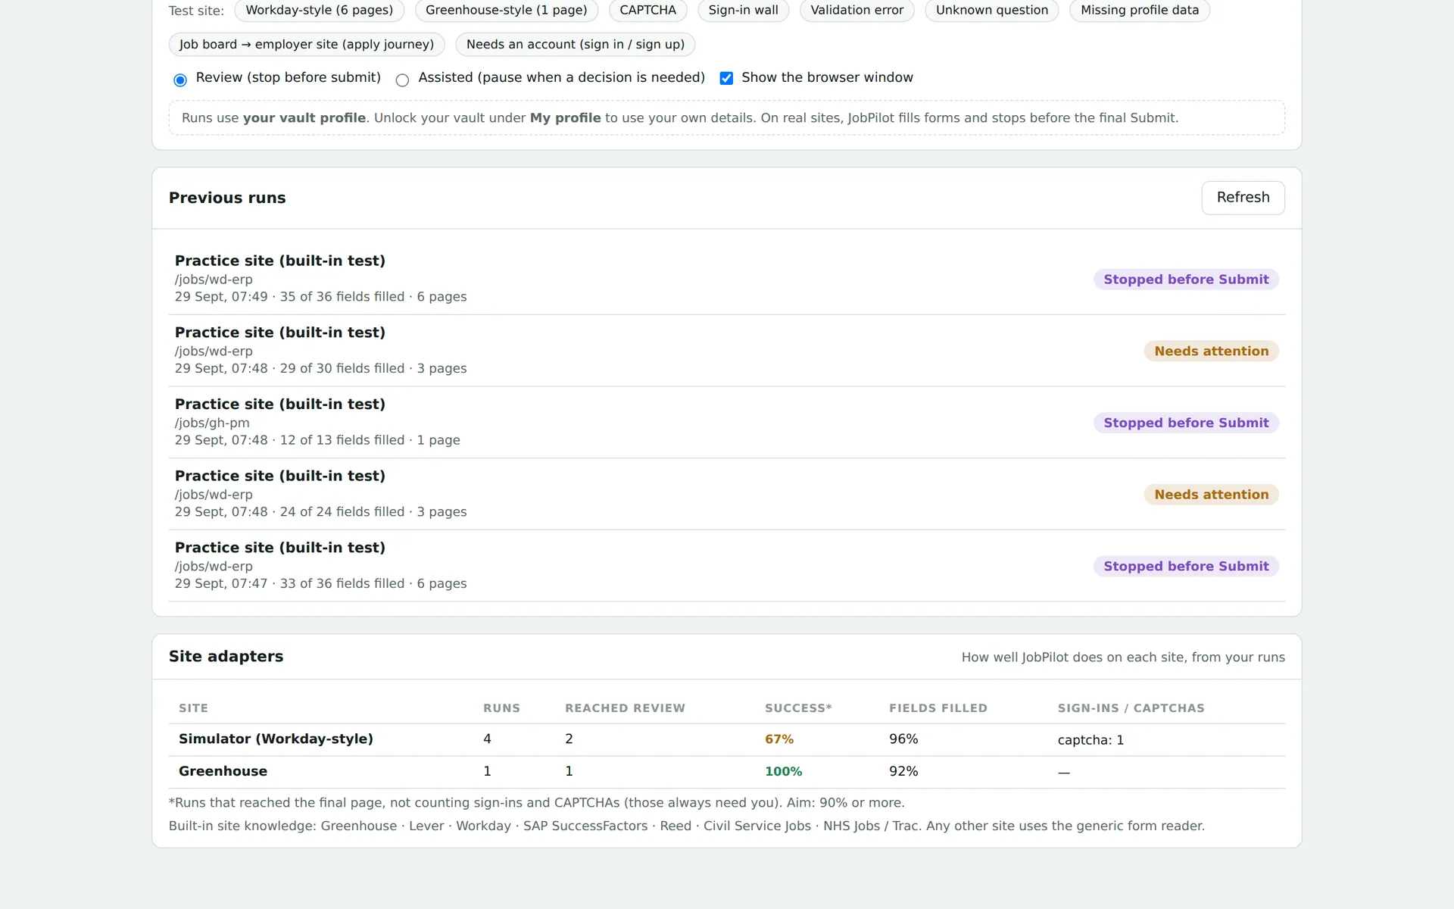Screen dimensions: 1454x909
Task: Click Needs attention badge on 24 of 24 run
Action: [x=1211, y=495]
